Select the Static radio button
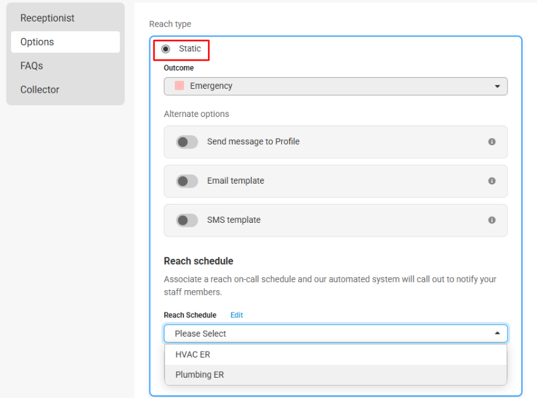Image resolution: width=537 pixels, height=398 pixels. [x=166, y=49]
